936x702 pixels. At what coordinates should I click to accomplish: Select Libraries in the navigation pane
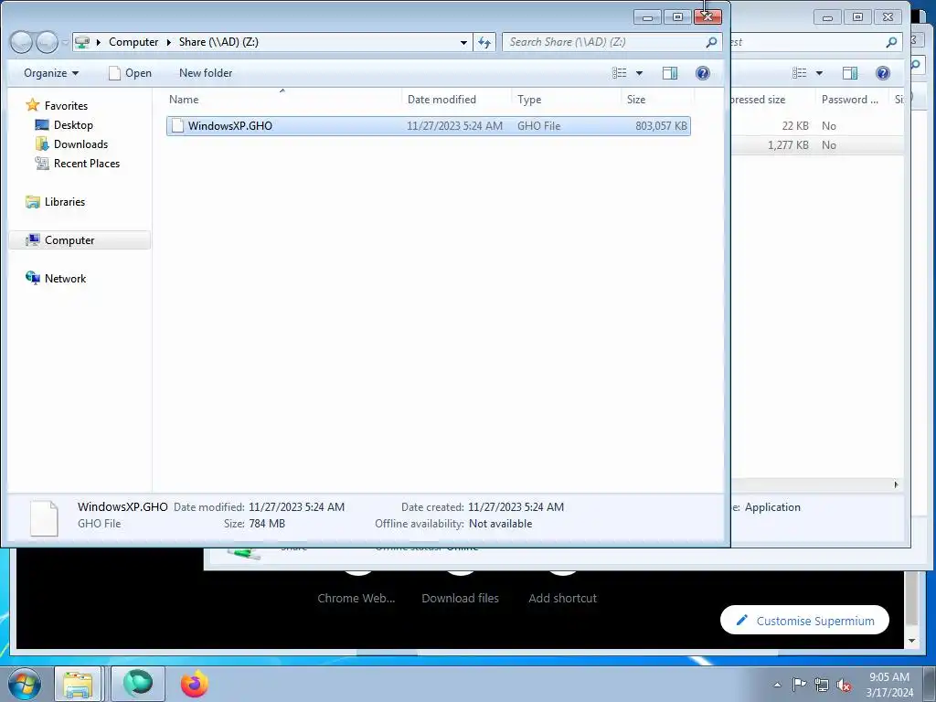coord(56,202)
